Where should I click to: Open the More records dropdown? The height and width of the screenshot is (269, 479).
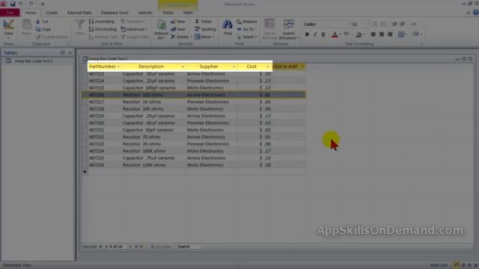click(204, 37)
